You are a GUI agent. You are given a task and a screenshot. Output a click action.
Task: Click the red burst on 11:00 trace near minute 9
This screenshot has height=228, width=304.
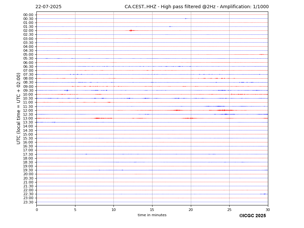click(109, 102)
